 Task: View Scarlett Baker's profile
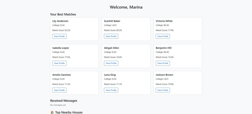[111, 36]
